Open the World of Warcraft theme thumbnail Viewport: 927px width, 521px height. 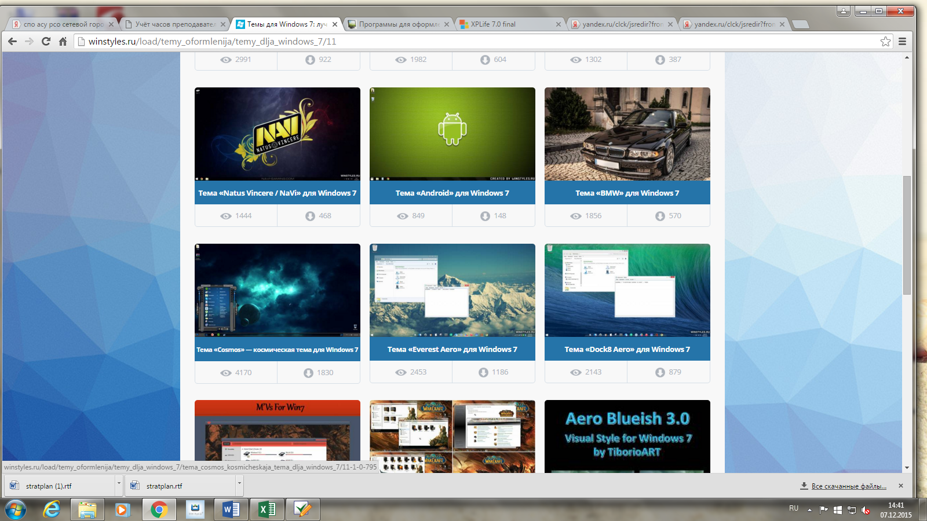coord(452,436)
